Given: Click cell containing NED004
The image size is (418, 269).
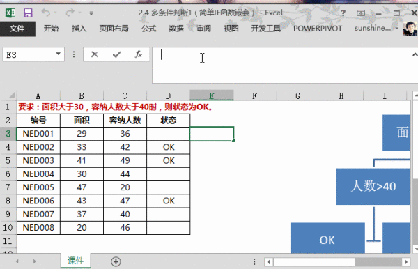Looking at the screenshot, I should [x=38, y=174].
